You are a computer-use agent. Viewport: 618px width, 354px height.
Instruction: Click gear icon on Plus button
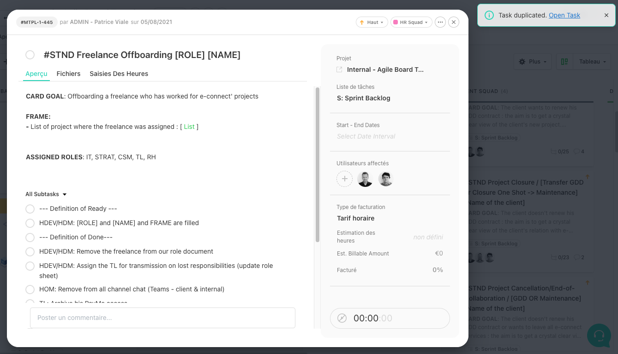[522, 62]
